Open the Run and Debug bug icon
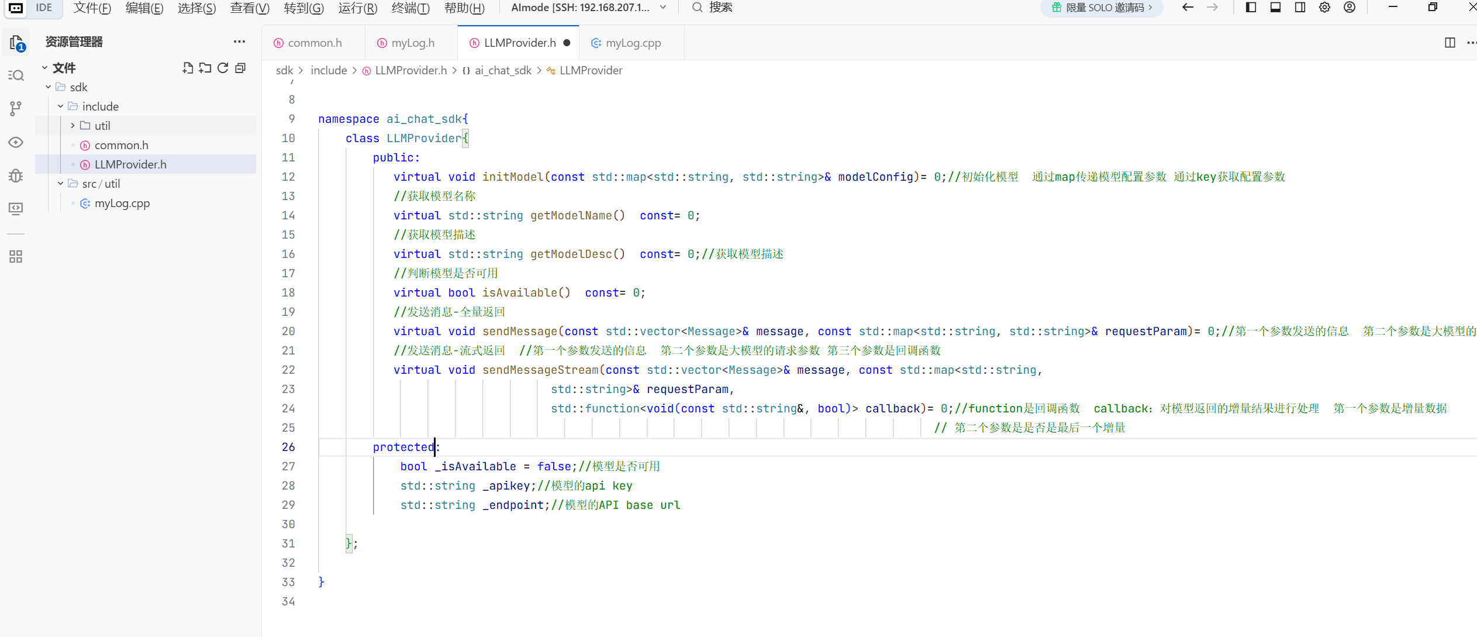 16,175
